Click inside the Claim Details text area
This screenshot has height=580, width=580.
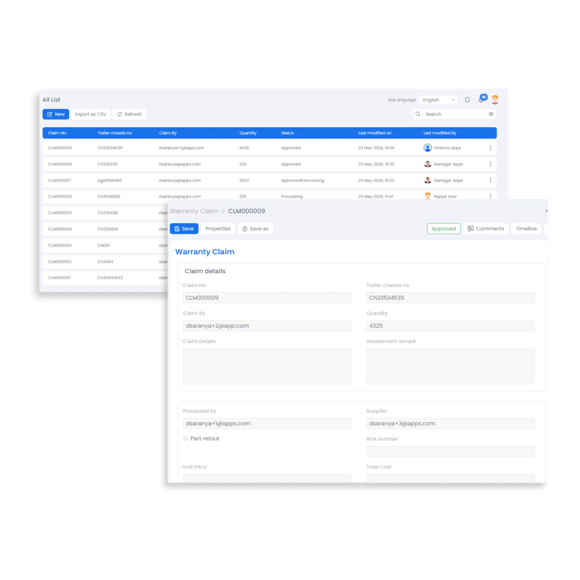pyautogui.click(x=267, y=365)
